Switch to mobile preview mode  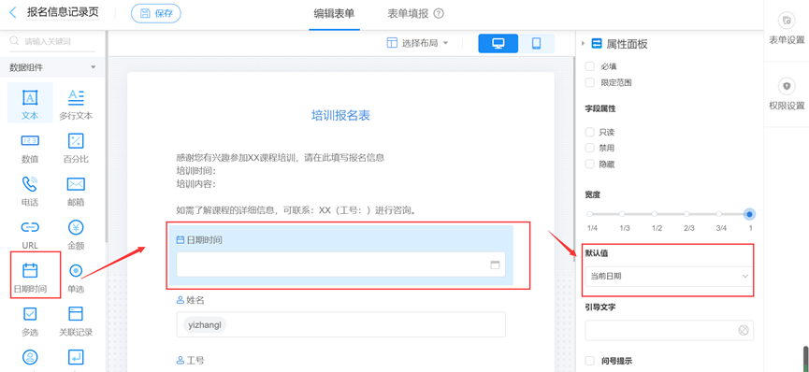[x=536, y=43]
